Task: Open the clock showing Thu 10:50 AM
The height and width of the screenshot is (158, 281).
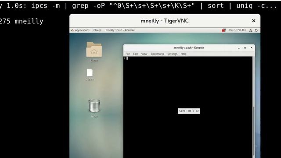Action: coord(237,30)
